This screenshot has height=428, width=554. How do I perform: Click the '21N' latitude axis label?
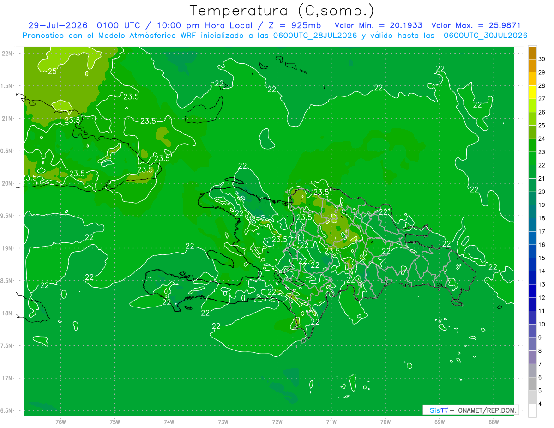8,118
